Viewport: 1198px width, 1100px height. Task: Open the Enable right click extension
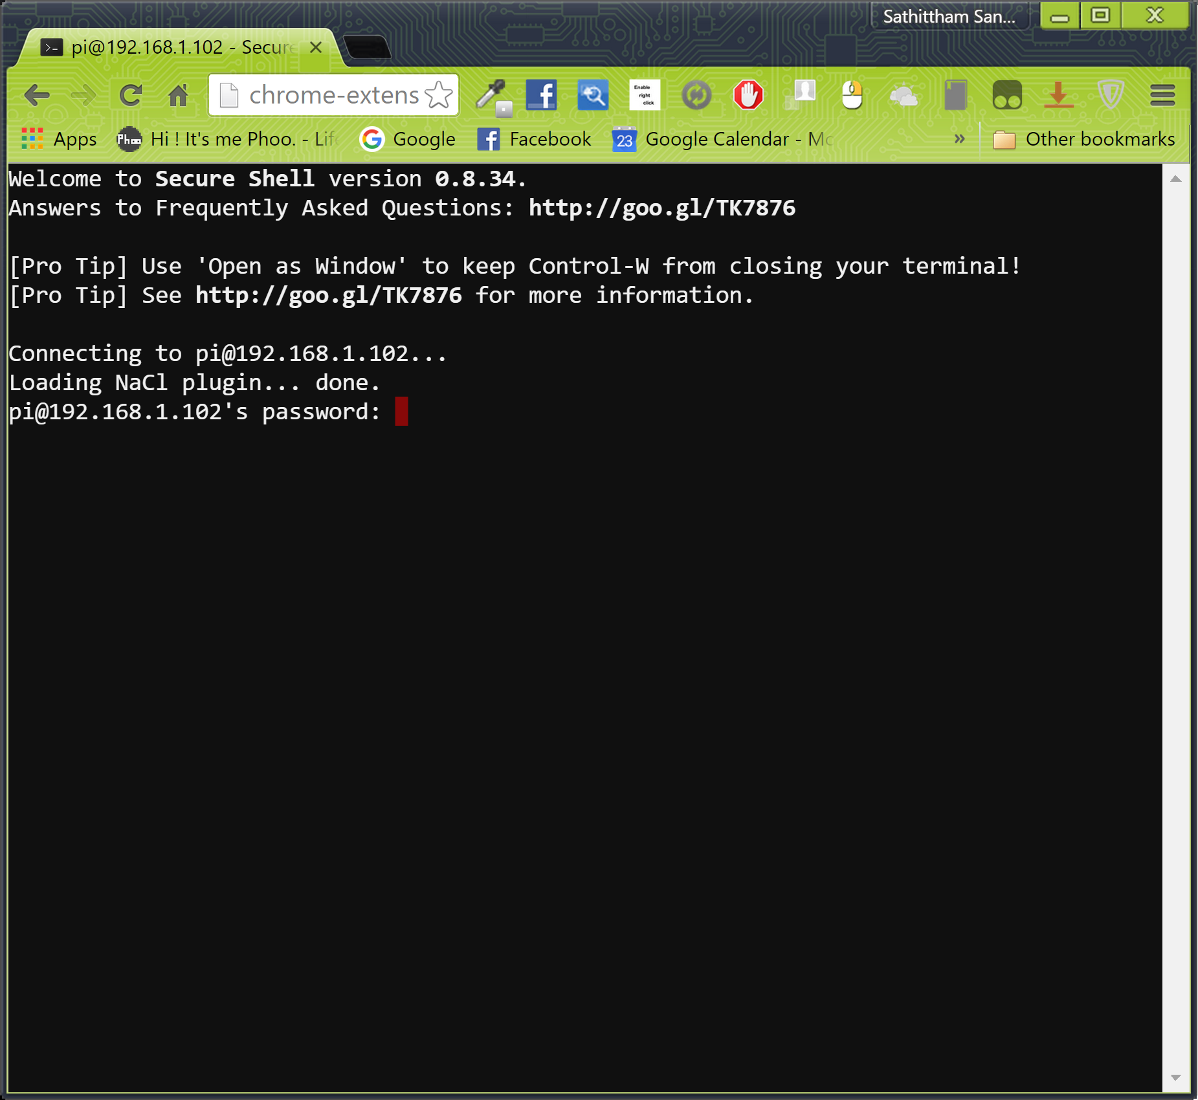(645, 94)
